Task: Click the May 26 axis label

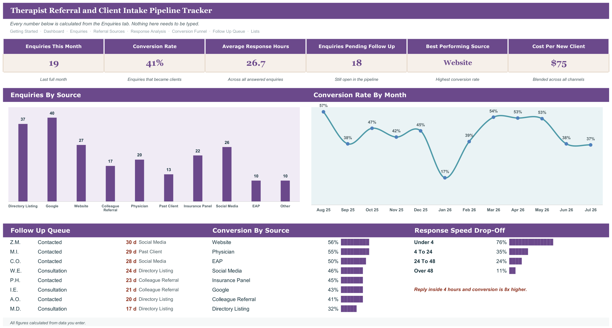Action: tap(542, 210)
